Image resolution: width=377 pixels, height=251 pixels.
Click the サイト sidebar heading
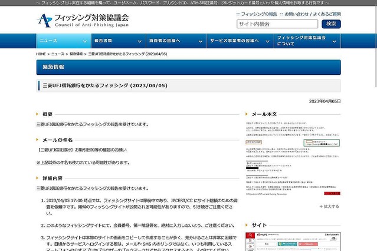pyautogui.click(x=259, y=225)
